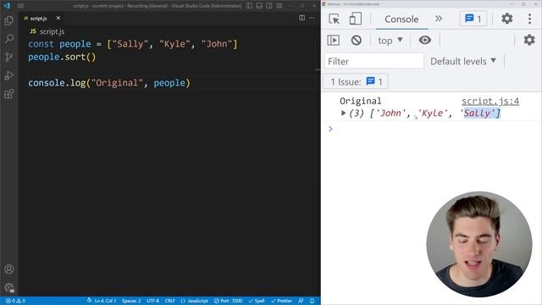542x305 pixels.
Task: Open notifications bell in status bar
Action: click(312, 301)
